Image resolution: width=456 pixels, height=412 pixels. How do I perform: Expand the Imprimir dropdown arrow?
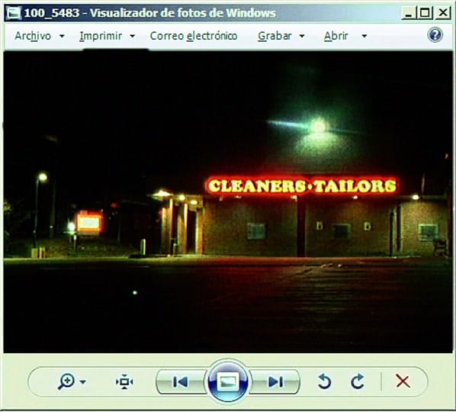tap(132, 37)
